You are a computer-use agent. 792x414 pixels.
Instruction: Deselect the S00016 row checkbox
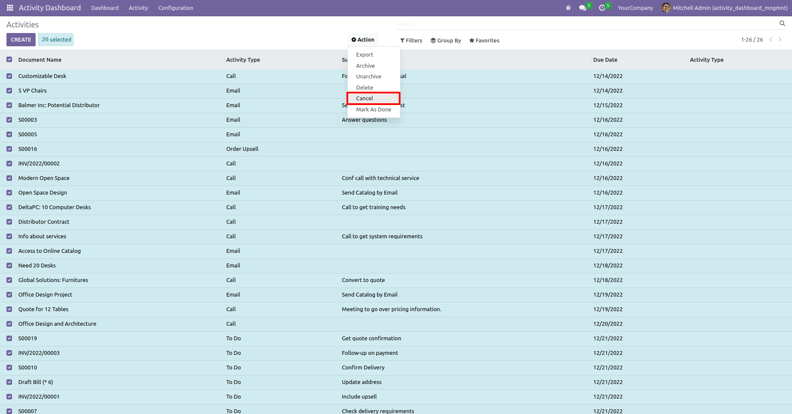click(x=9, y=149)
